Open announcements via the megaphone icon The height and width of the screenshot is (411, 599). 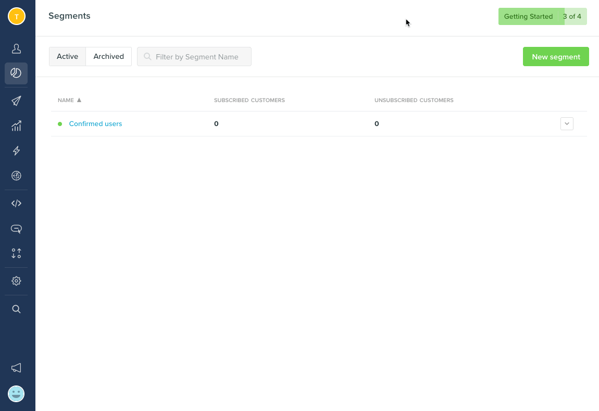(16, 368)
